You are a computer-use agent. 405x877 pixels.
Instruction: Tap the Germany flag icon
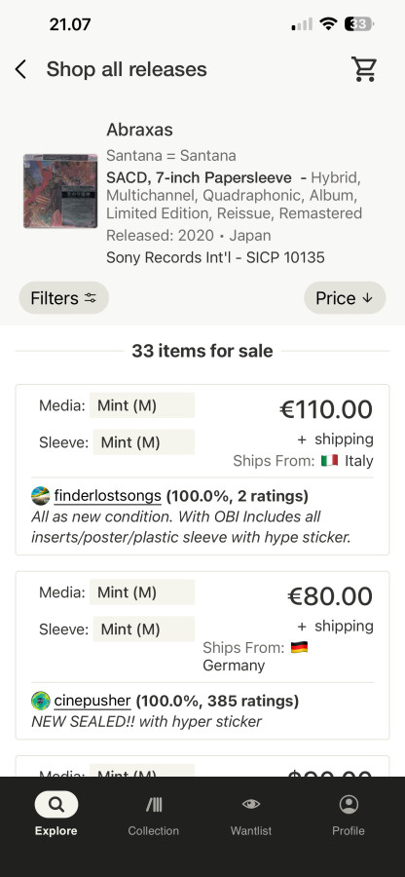pos(300,648)
